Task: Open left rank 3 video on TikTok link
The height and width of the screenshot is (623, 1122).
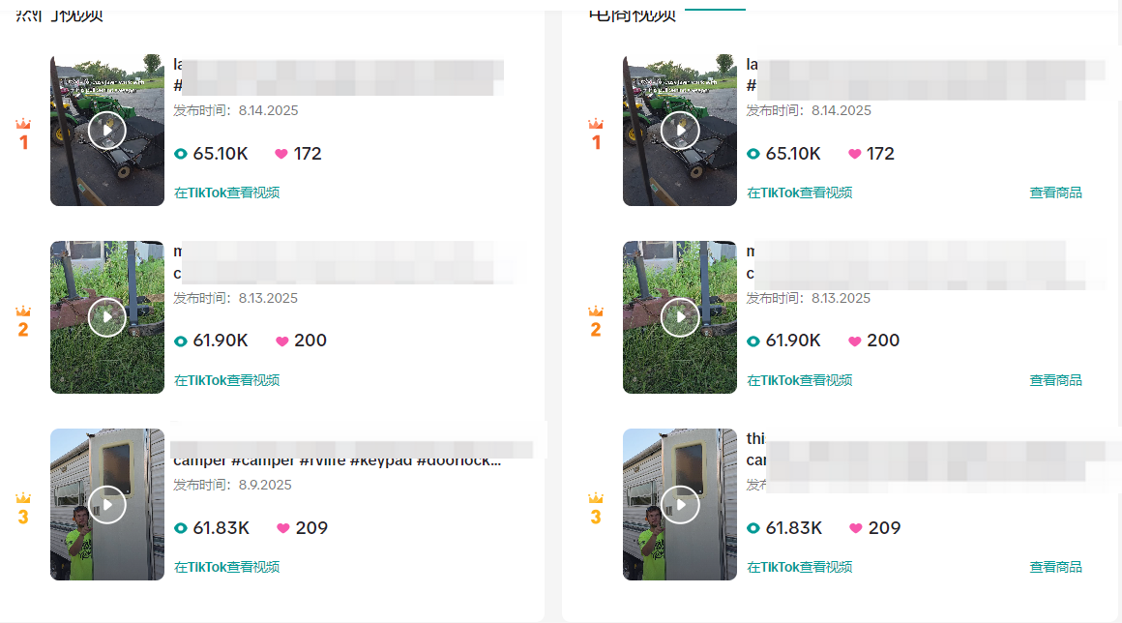Action: click(x=227, y=567)
